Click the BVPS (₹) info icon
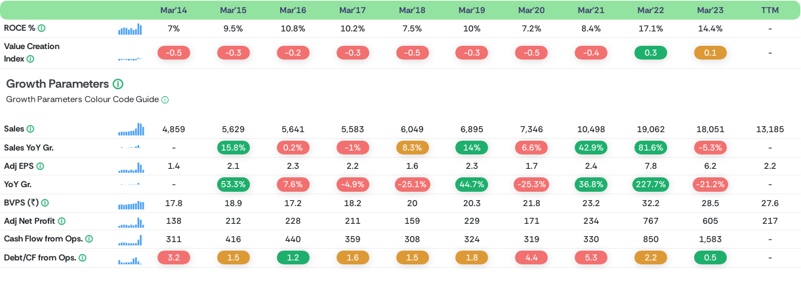The height and width of the screenshot is (301, 801). coord(45,203)
